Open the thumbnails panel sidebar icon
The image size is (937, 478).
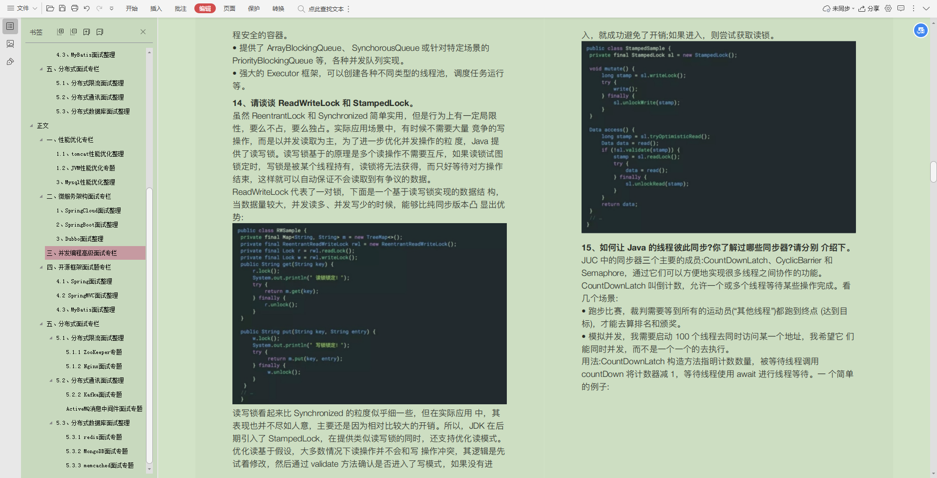[x=10, y=44]
